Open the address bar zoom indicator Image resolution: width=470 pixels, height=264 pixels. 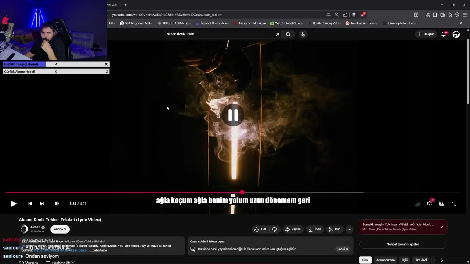pyautogui.click(x=337, y=15)
